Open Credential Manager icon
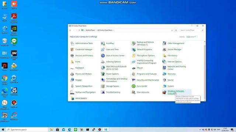 tap(72, 49)
